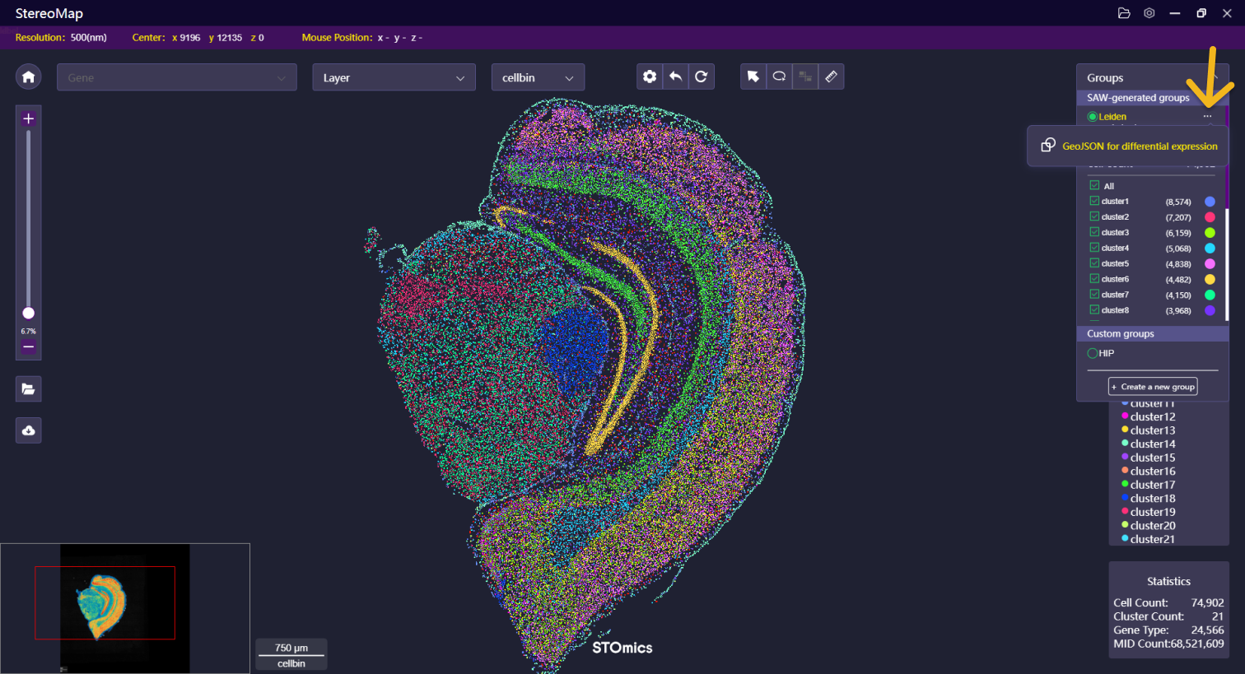The height and width of the screenshot is (674, 1245).
Task: Uncheck the cluster1 checkbox
Action: pyautogui.click(x=1094, y=201)
